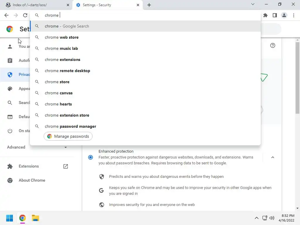Click the volume speaker icon

pos(272,218)
